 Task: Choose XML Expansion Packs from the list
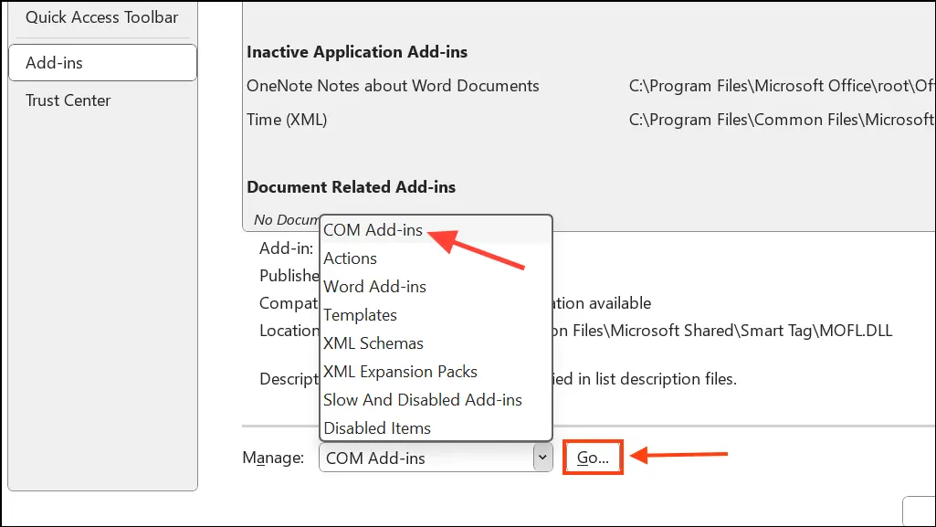coord(400,372)
